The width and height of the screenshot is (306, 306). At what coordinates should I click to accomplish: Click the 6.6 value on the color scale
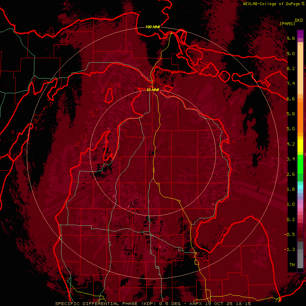tap(291, 99)
